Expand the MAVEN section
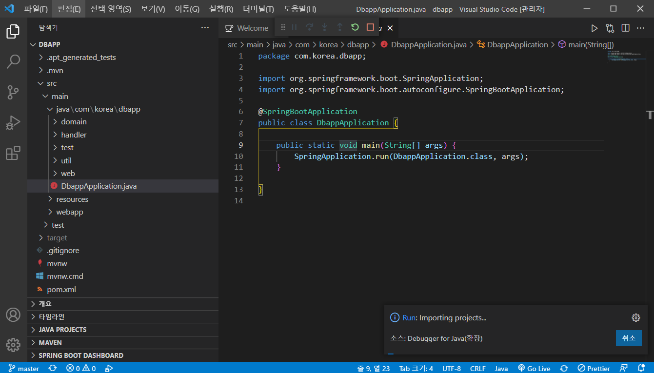This screenshot has height=373, width=654. coord(123,343)
